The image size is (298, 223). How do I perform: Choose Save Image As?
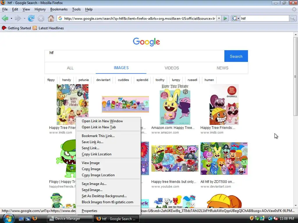[x=108, y=184]
